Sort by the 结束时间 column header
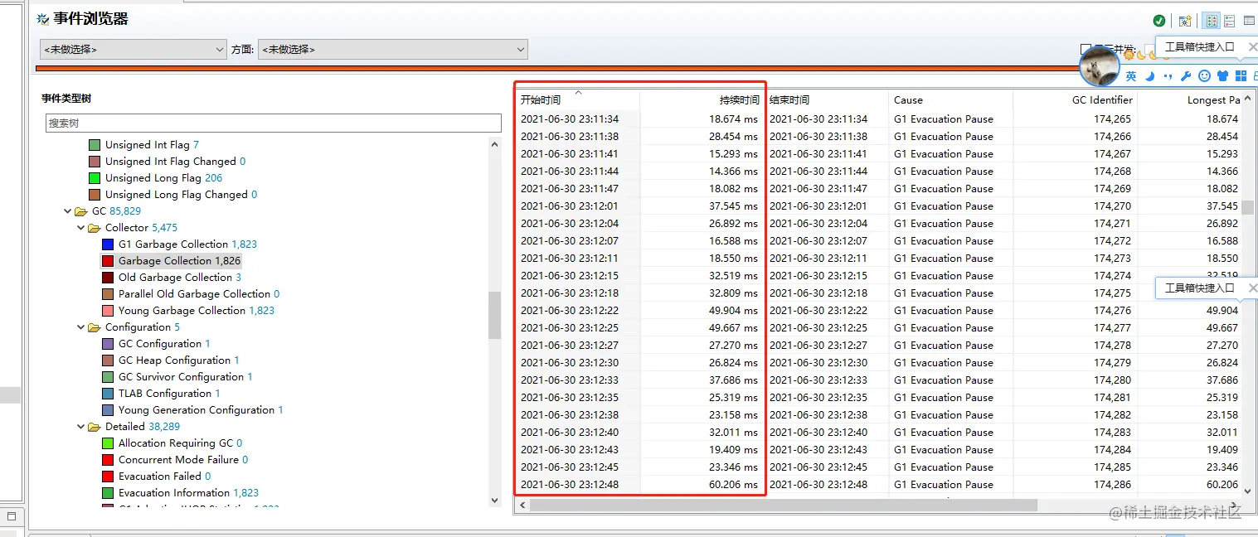The image size is (1258, 537). (x=827, y=99)
